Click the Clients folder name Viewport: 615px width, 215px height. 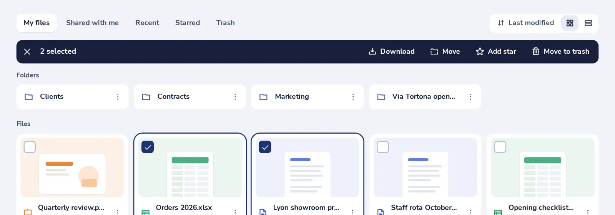tap(52, 97)
